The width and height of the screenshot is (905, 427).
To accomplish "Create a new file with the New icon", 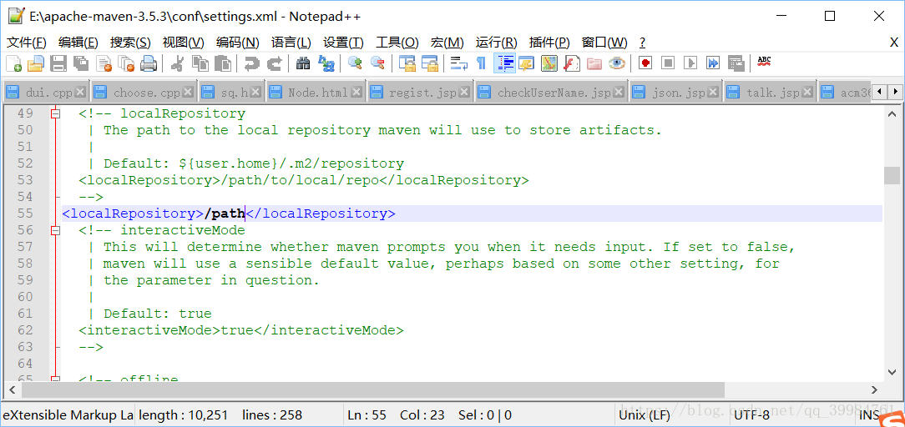I will 13,63.
